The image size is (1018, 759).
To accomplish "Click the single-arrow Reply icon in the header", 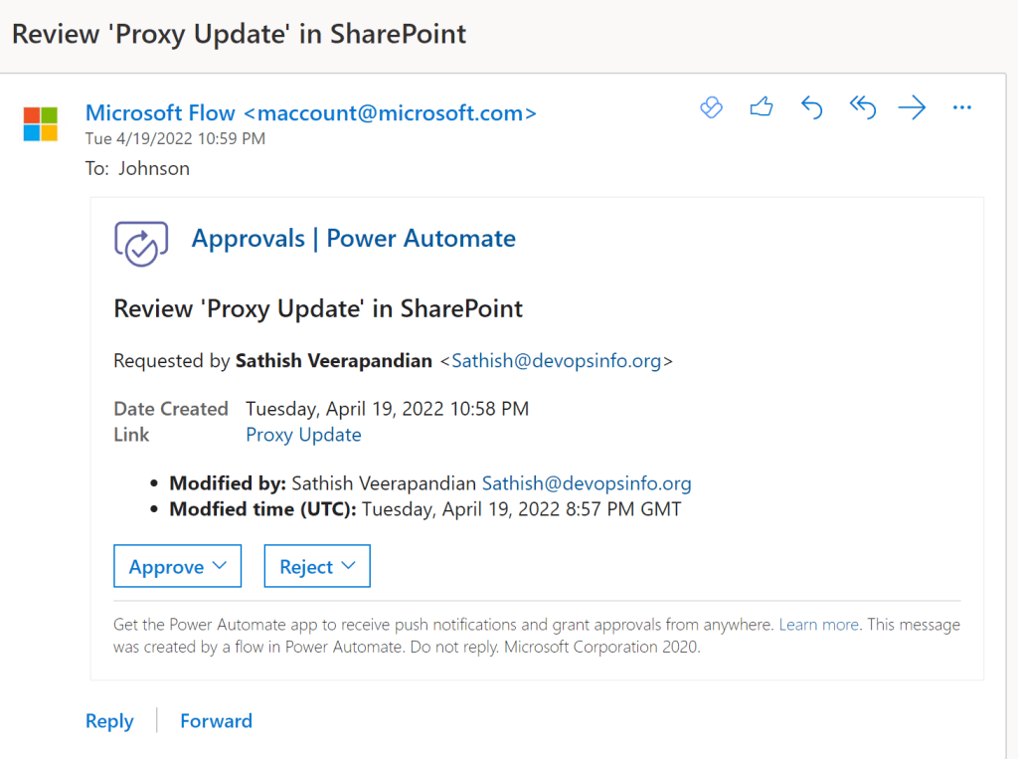I will (x=812, y=108).
